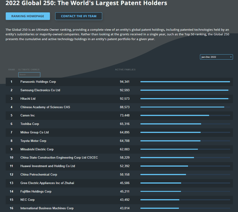
Task: Click the 50,158 active families value
Action: (x=125, y=174)
